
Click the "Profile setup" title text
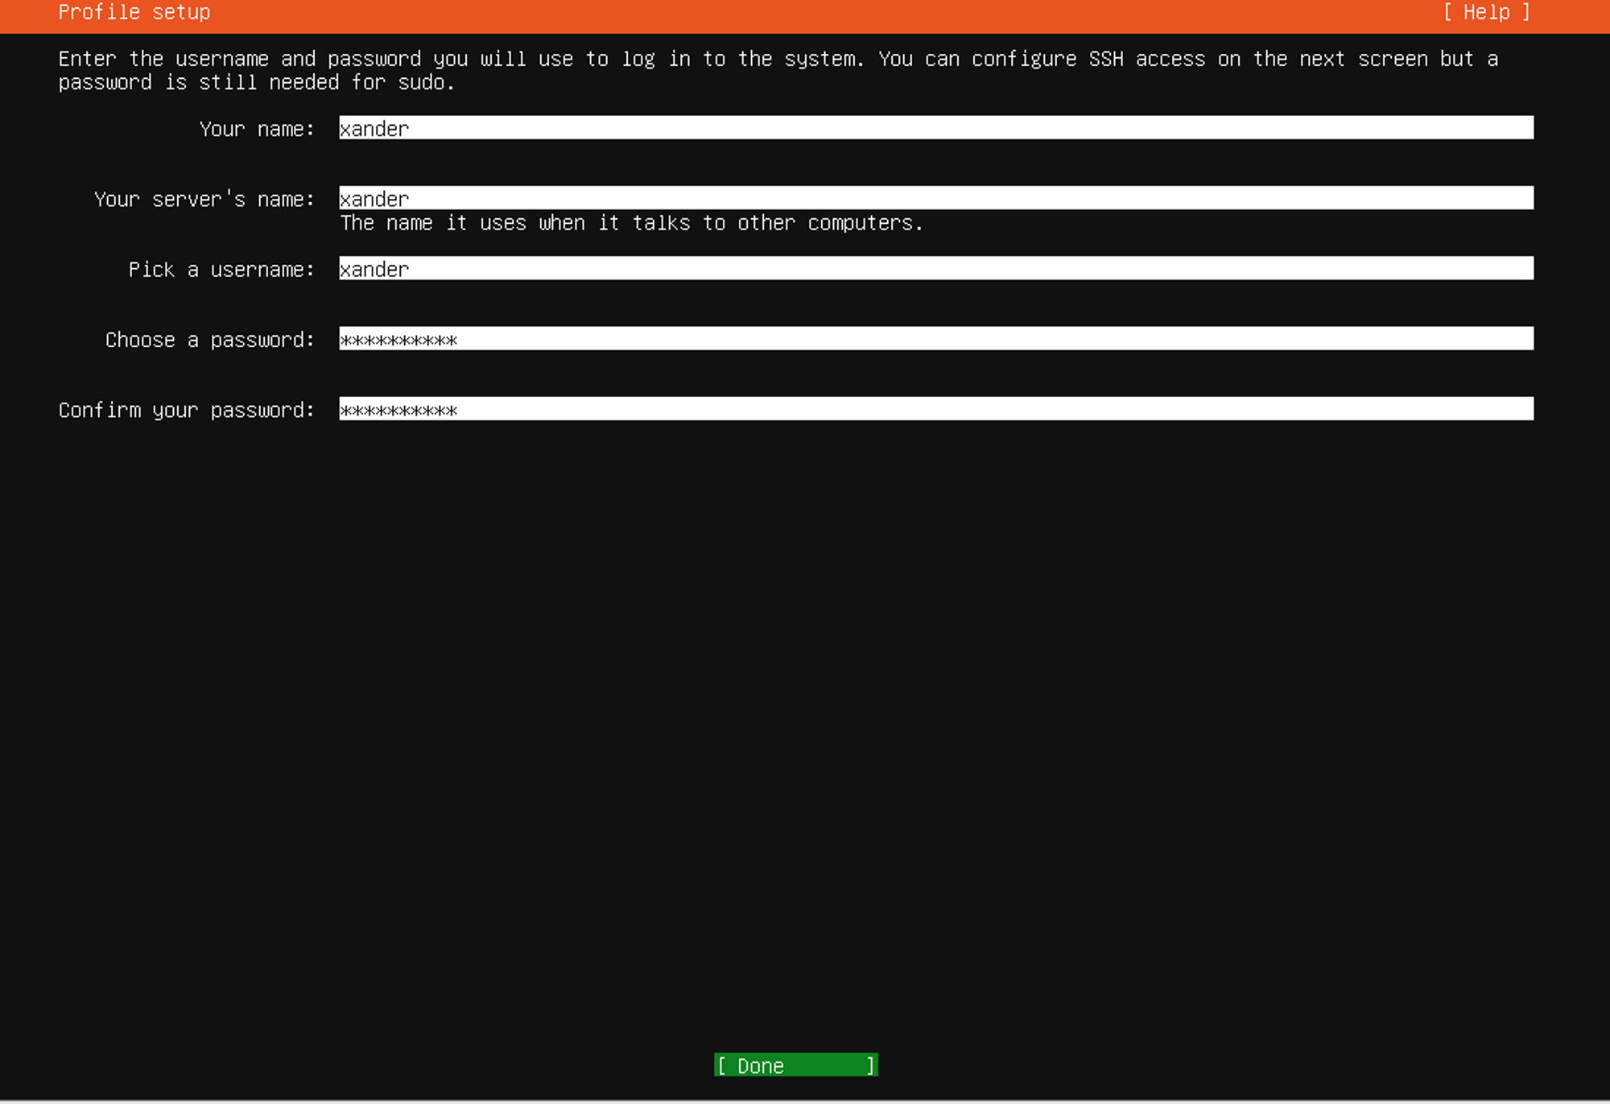click(x=134, y=12)
